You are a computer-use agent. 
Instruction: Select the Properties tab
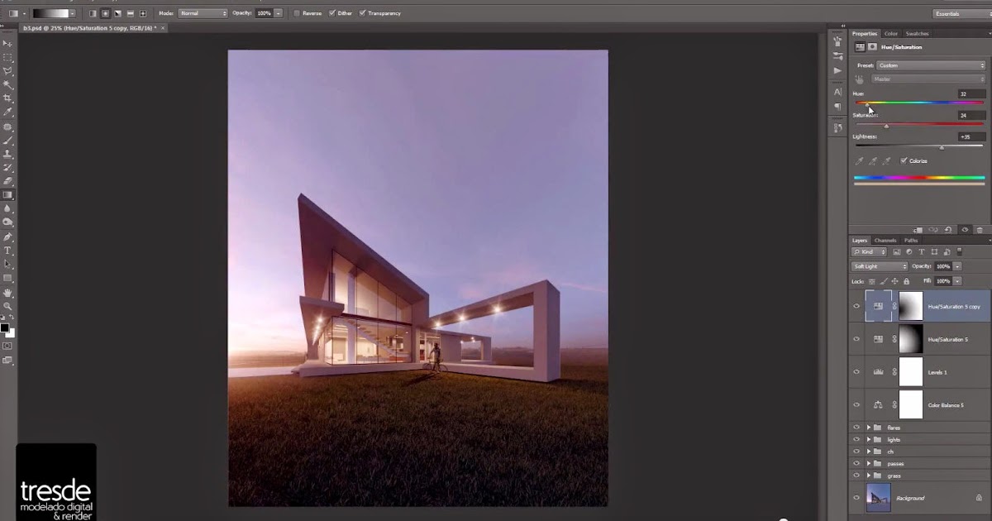pos(865,34)
